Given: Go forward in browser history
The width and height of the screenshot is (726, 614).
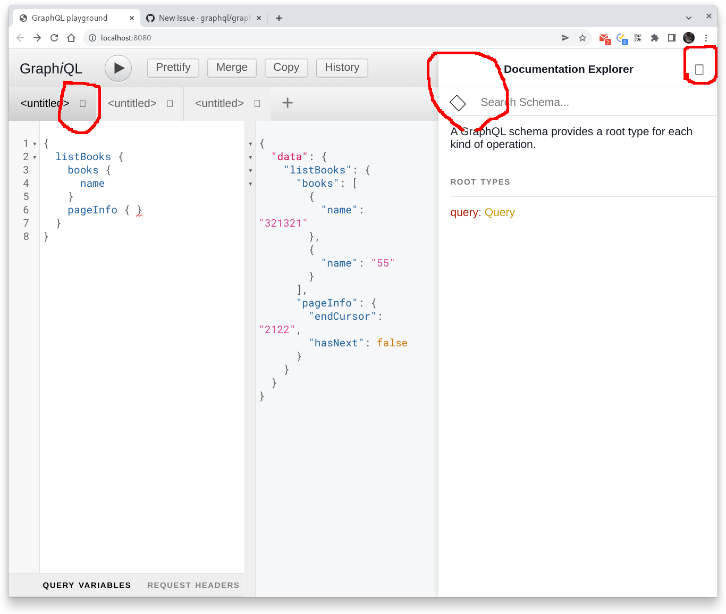Looking at the screenshot, I should (37, 38).
